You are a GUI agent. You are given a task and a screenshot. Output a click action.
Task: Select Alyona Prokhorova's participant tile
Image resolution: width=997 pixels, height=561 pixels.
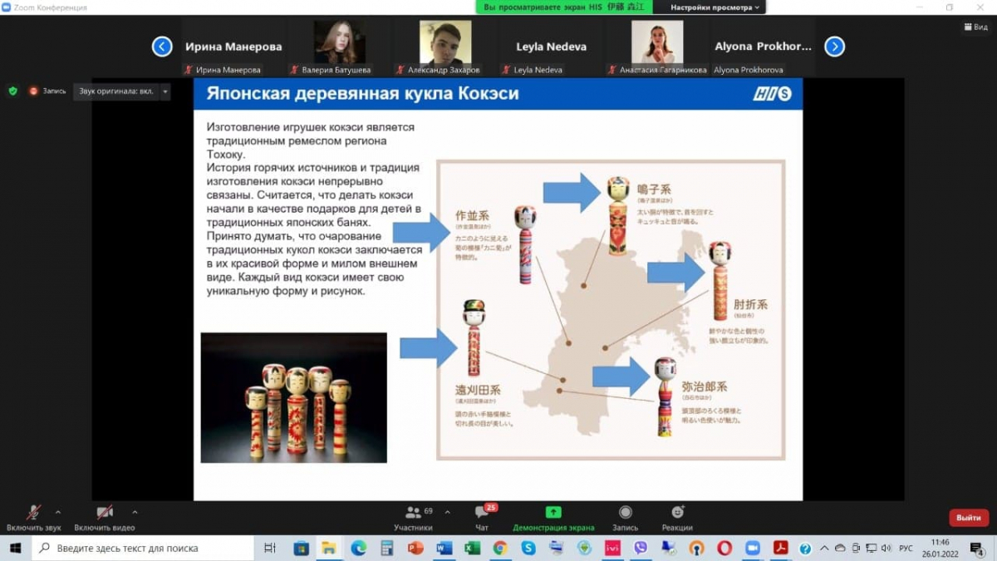[x=762, y=47]
